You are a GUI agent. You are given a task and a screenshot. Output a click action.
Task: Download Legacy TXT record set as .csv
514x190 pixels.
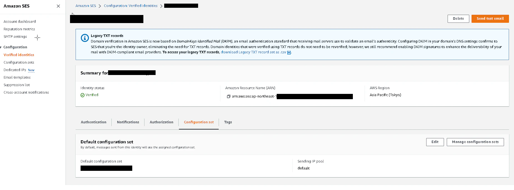click(253, 52)
